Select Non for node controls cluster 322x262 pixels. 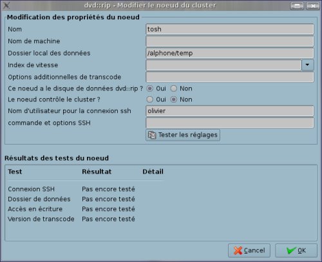click(173, 99)
